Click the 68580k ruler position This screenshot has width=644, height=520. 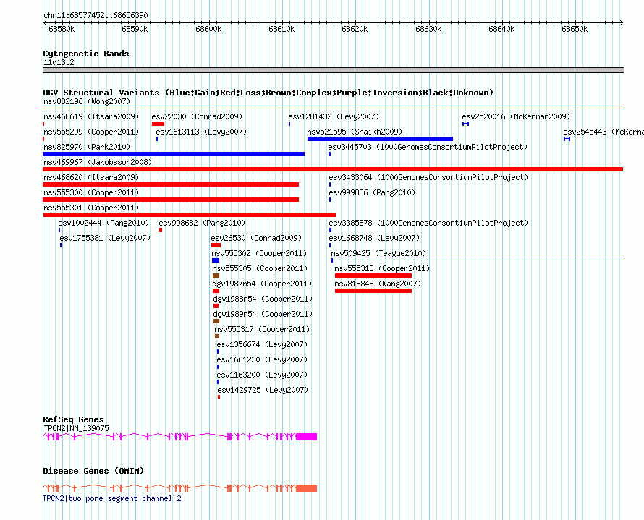[x=62, y=29]
